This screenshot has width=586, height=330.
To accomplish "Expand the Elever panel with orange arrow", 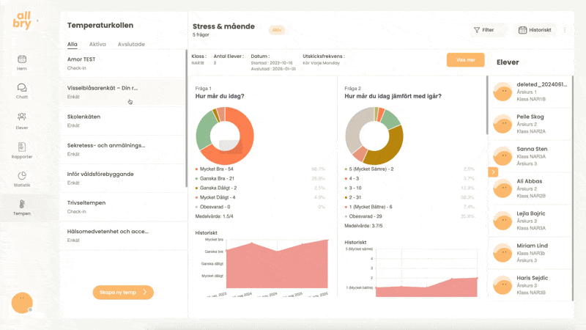I will tap(492, 172).
